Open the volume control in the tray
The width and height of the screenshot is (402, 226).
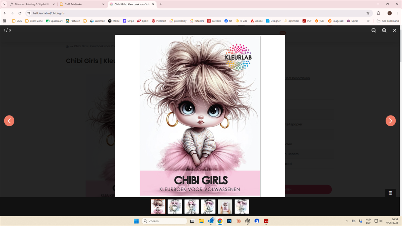click(x=381, y=221)
